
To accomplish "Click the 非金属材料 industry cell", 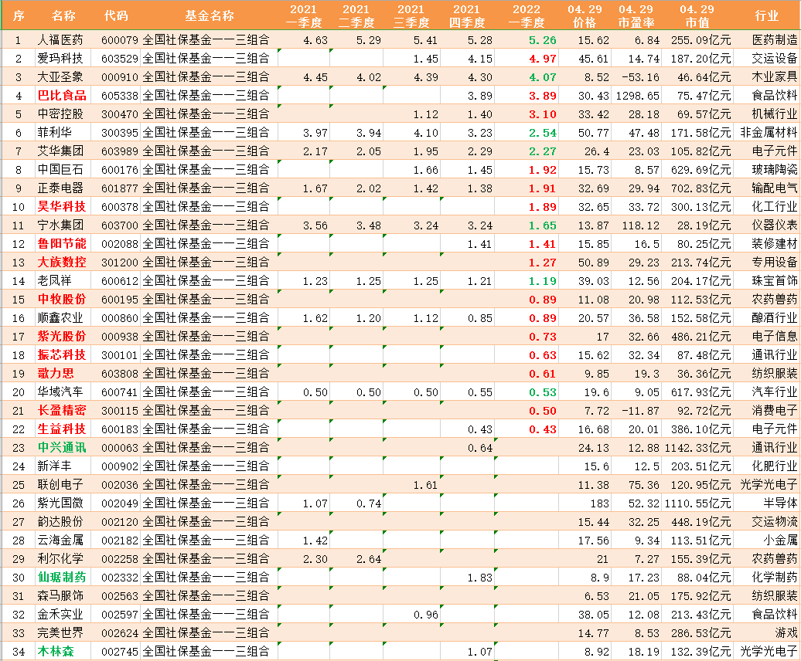I will (x=769, y=133).
